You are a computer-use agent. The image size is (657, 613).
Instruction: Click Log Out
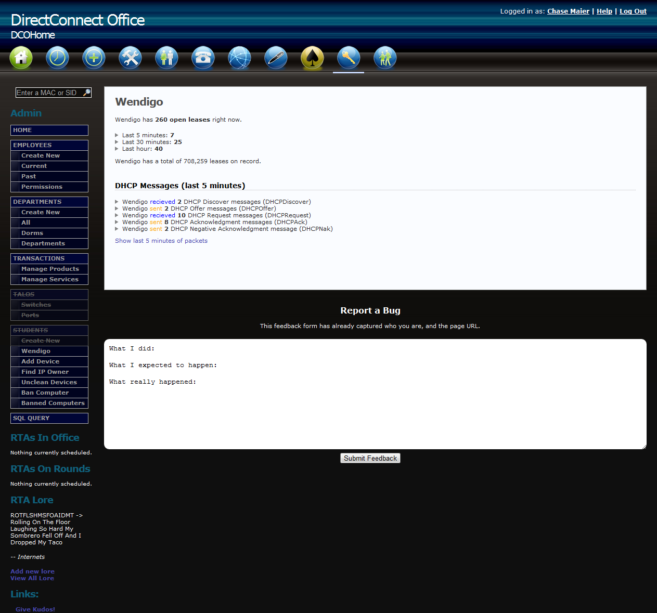[633, 11]
